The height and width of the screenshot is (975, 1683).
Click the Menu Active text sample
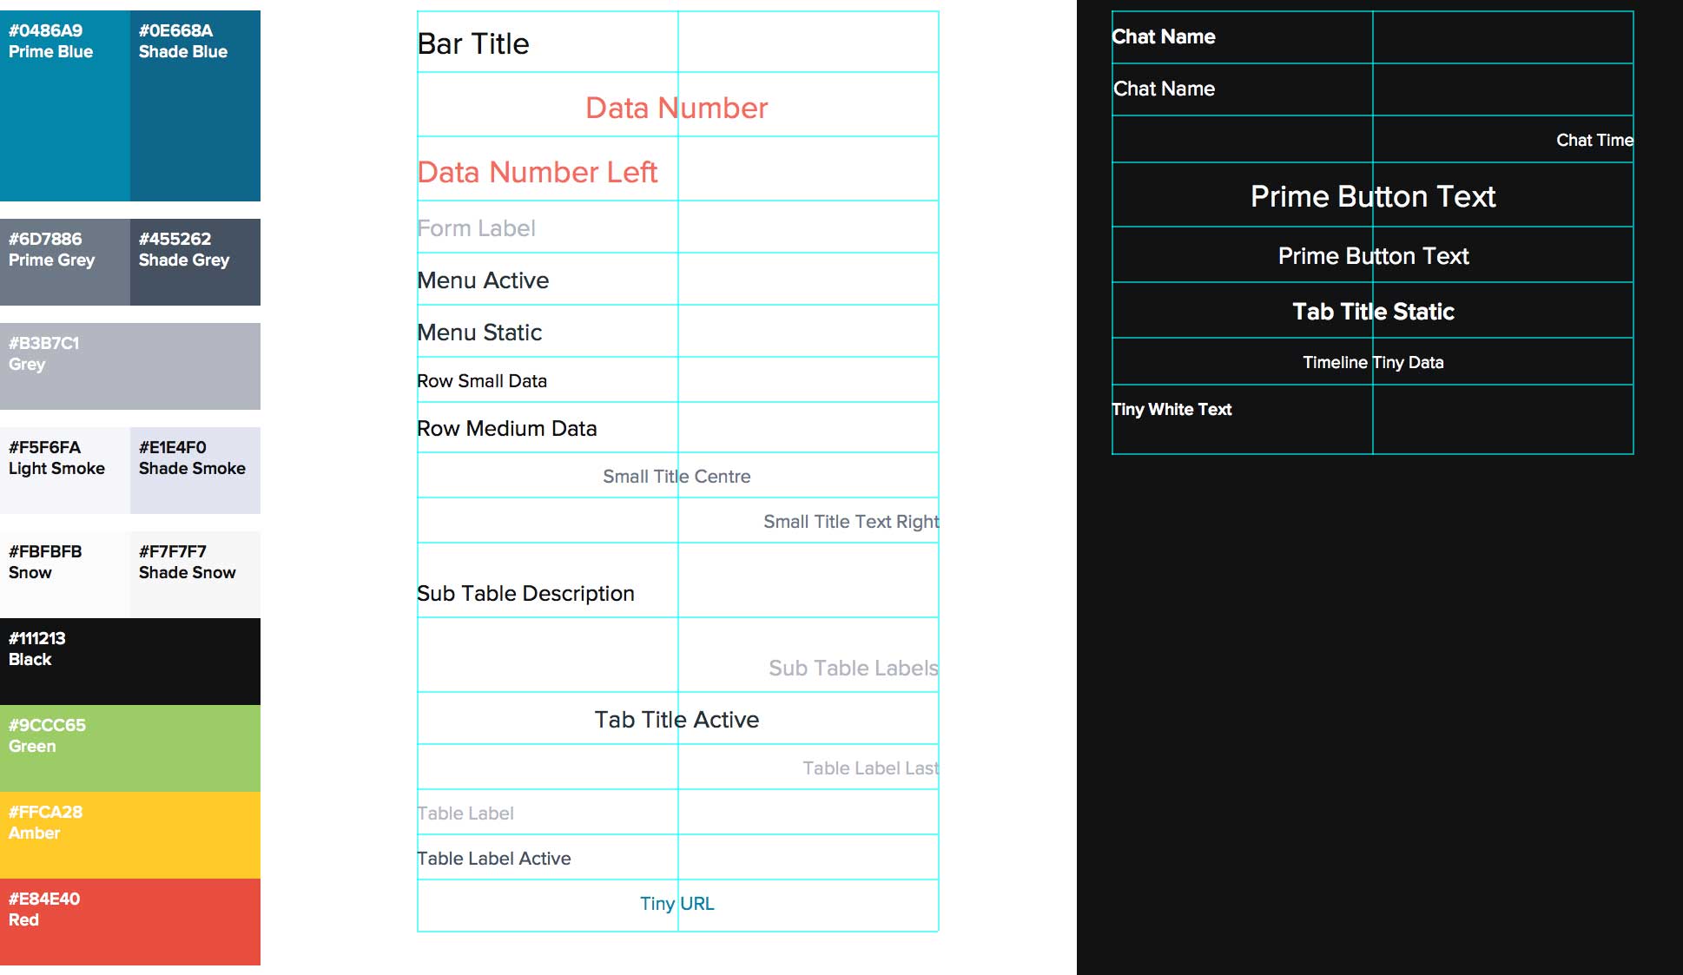point(483,280)
